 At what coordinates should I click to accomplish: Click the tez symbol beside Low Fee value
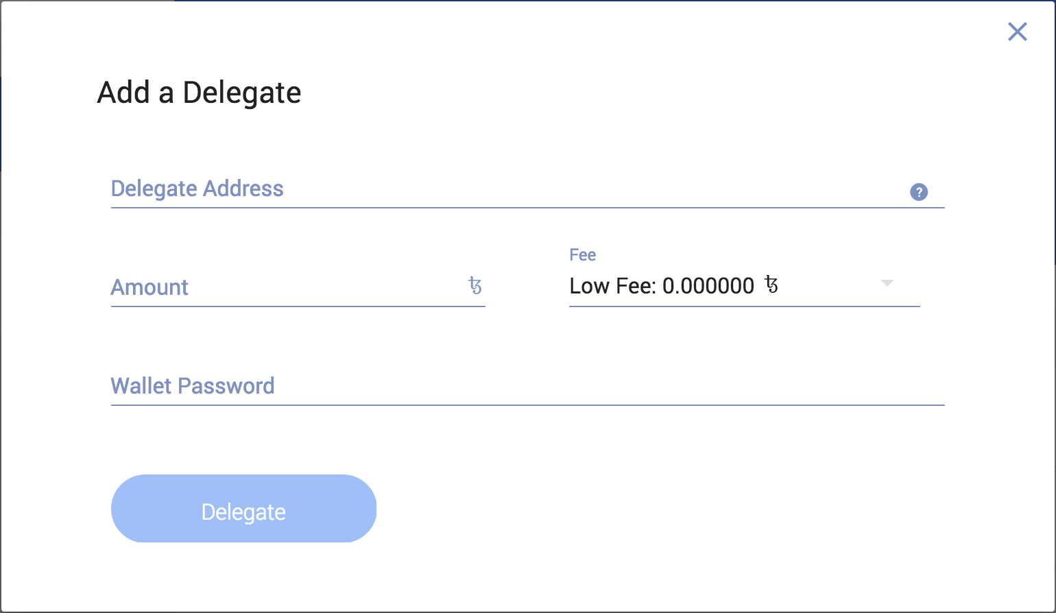tap(771, 285)
